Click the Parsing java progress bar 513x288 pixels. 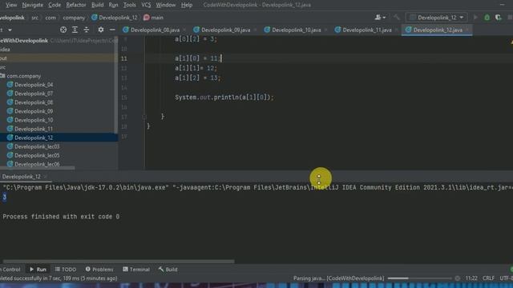coord(420,278)
